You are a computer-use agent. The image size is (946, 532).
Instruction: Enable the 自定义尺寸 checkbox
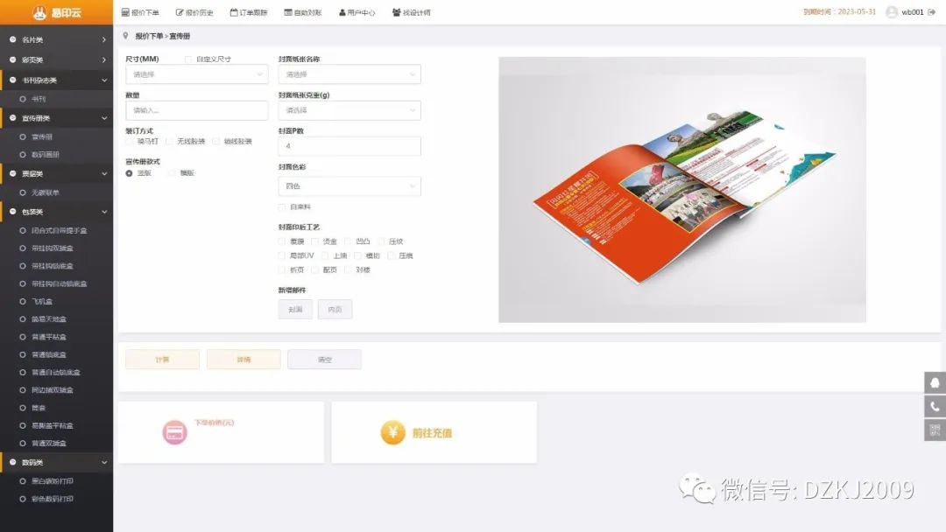coord(188,59)
